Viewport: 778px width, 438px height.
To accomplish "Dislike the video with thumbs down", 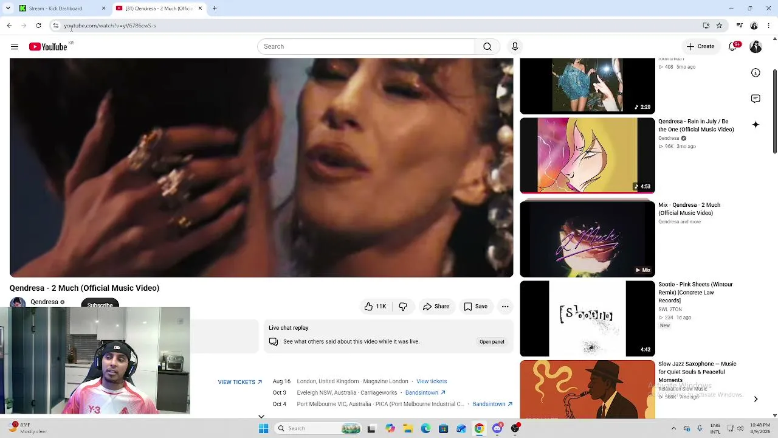I will click(403, 307).
